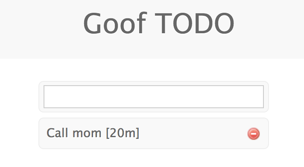Click the [20m] duration label

pos(123,133)
